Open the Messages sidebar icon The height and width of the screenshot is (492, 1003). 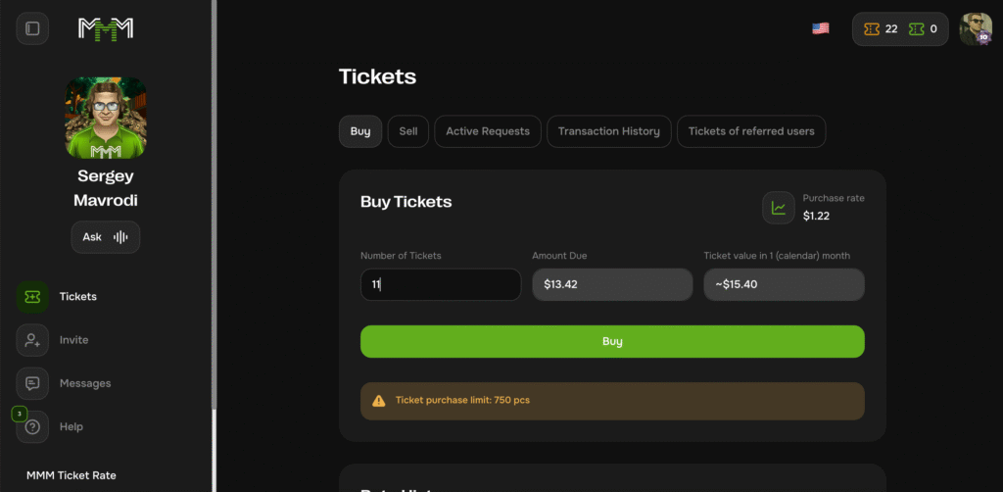point(32,383)
